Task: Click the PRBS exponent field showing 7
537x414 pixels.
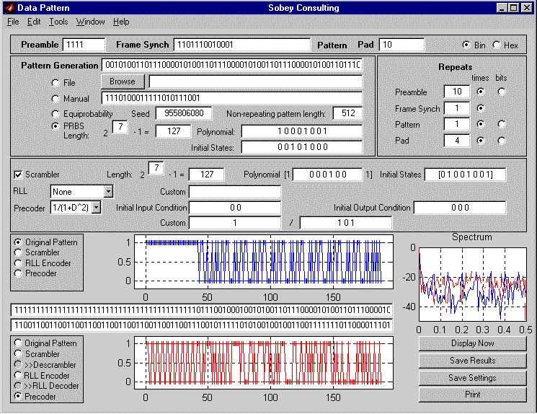Action: [x=120, y=127]
